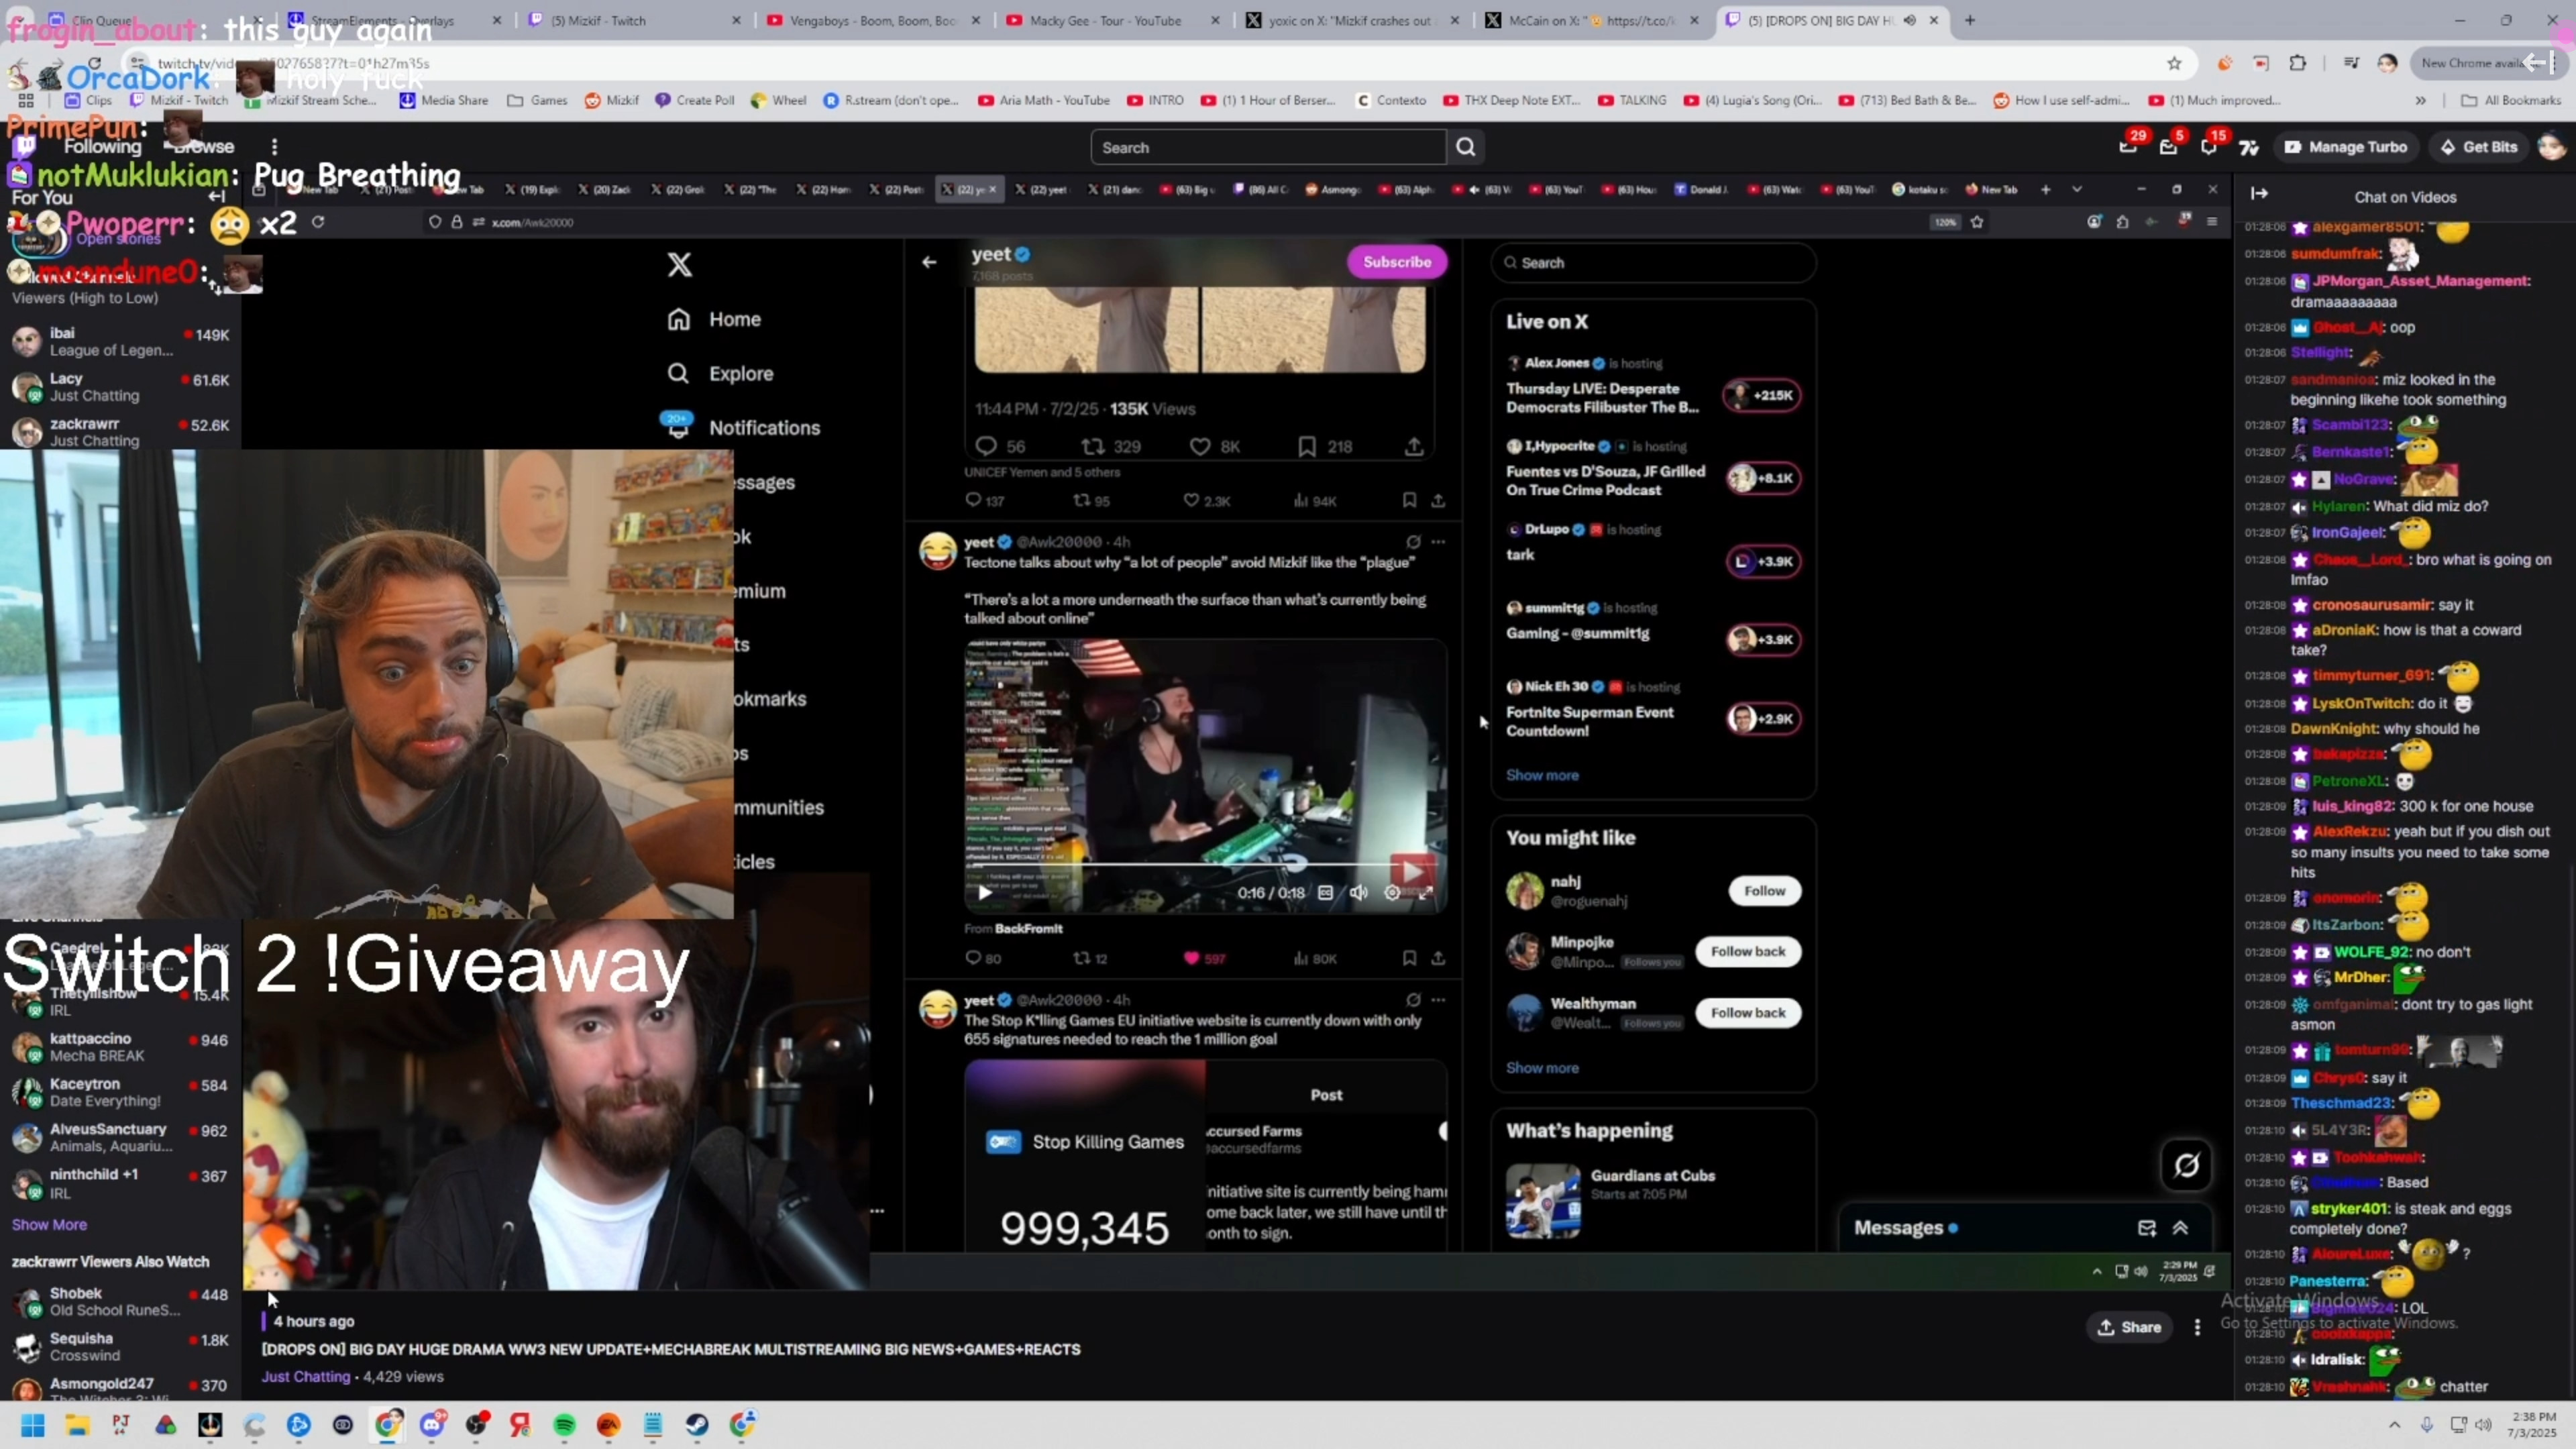The width and height of the screenshot is (2576, 1449).
Task: Click Share button under video
Action: coord(2129,1327)
